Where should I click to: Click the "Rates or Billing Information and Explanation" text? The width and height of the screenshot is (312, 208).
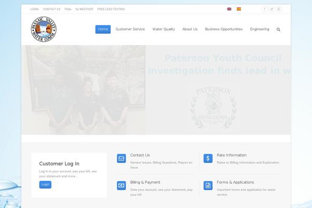(248, 163)
